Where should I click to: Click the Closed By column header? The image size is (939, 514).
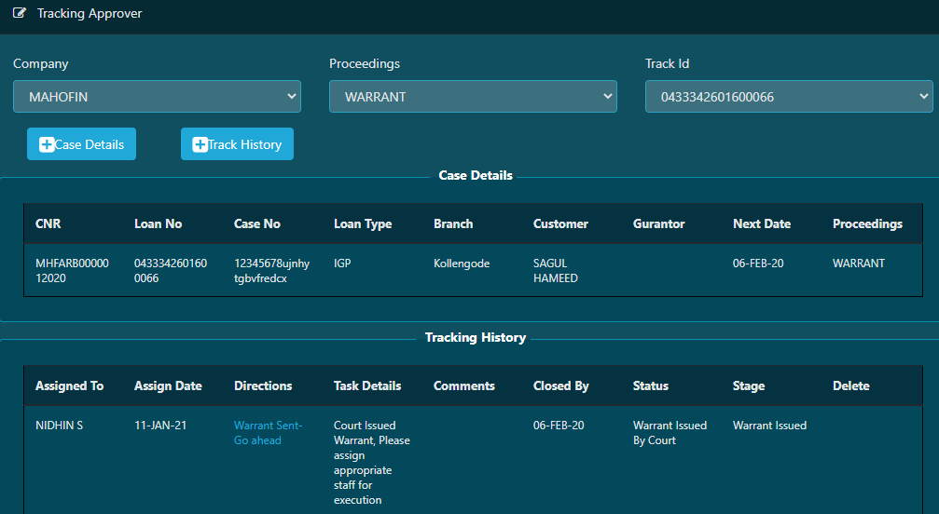(561, 386)
